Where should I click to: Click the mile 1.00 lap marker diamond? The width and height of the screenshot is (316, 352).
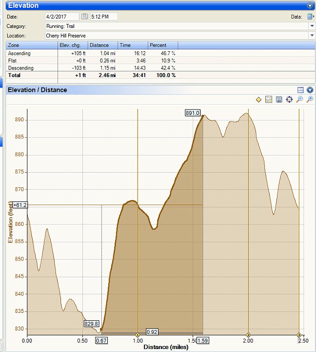coord(138,335)
